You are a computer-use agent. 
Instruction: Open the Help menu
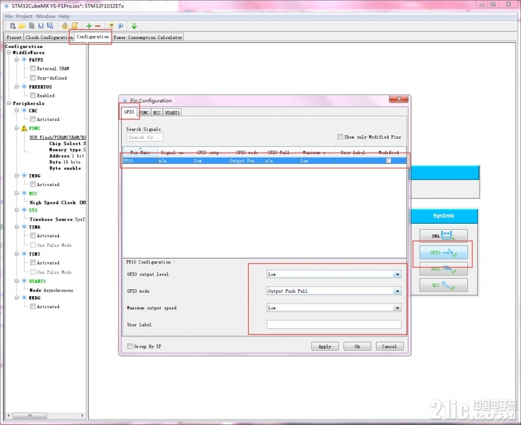click(x=64, y=17)
